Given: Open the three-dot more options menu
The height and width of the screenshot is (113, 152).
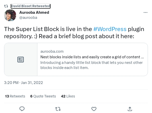Looking at the screenshot, I should [x=145, y=12].
